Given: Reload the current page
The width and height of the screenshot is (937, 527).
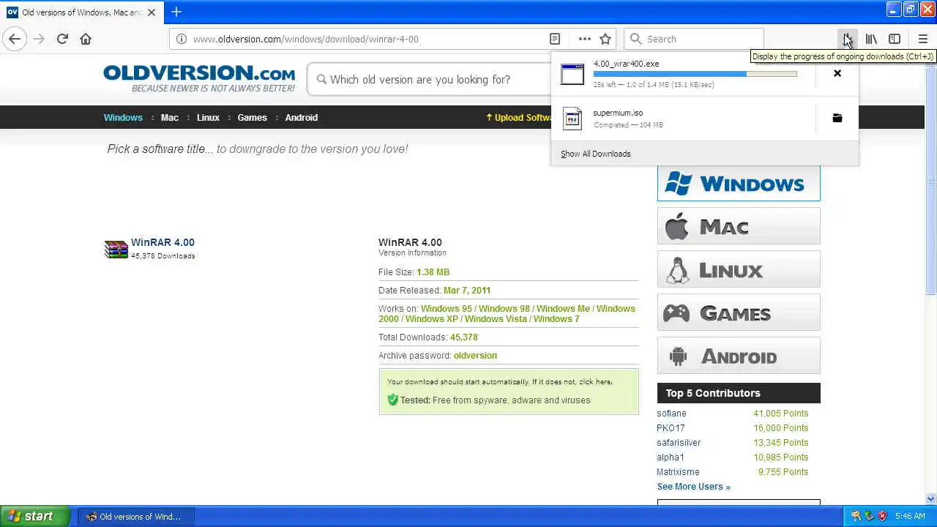Looking at the screenshot, I should [x=62, y=39].
